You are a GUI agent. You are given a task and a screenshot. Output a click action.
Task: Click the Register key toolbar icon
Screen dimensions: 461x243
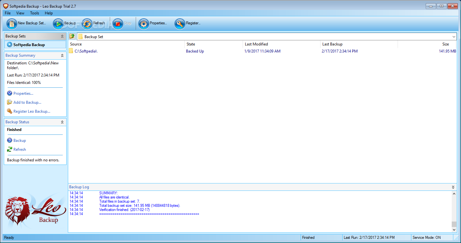point(180,24)
